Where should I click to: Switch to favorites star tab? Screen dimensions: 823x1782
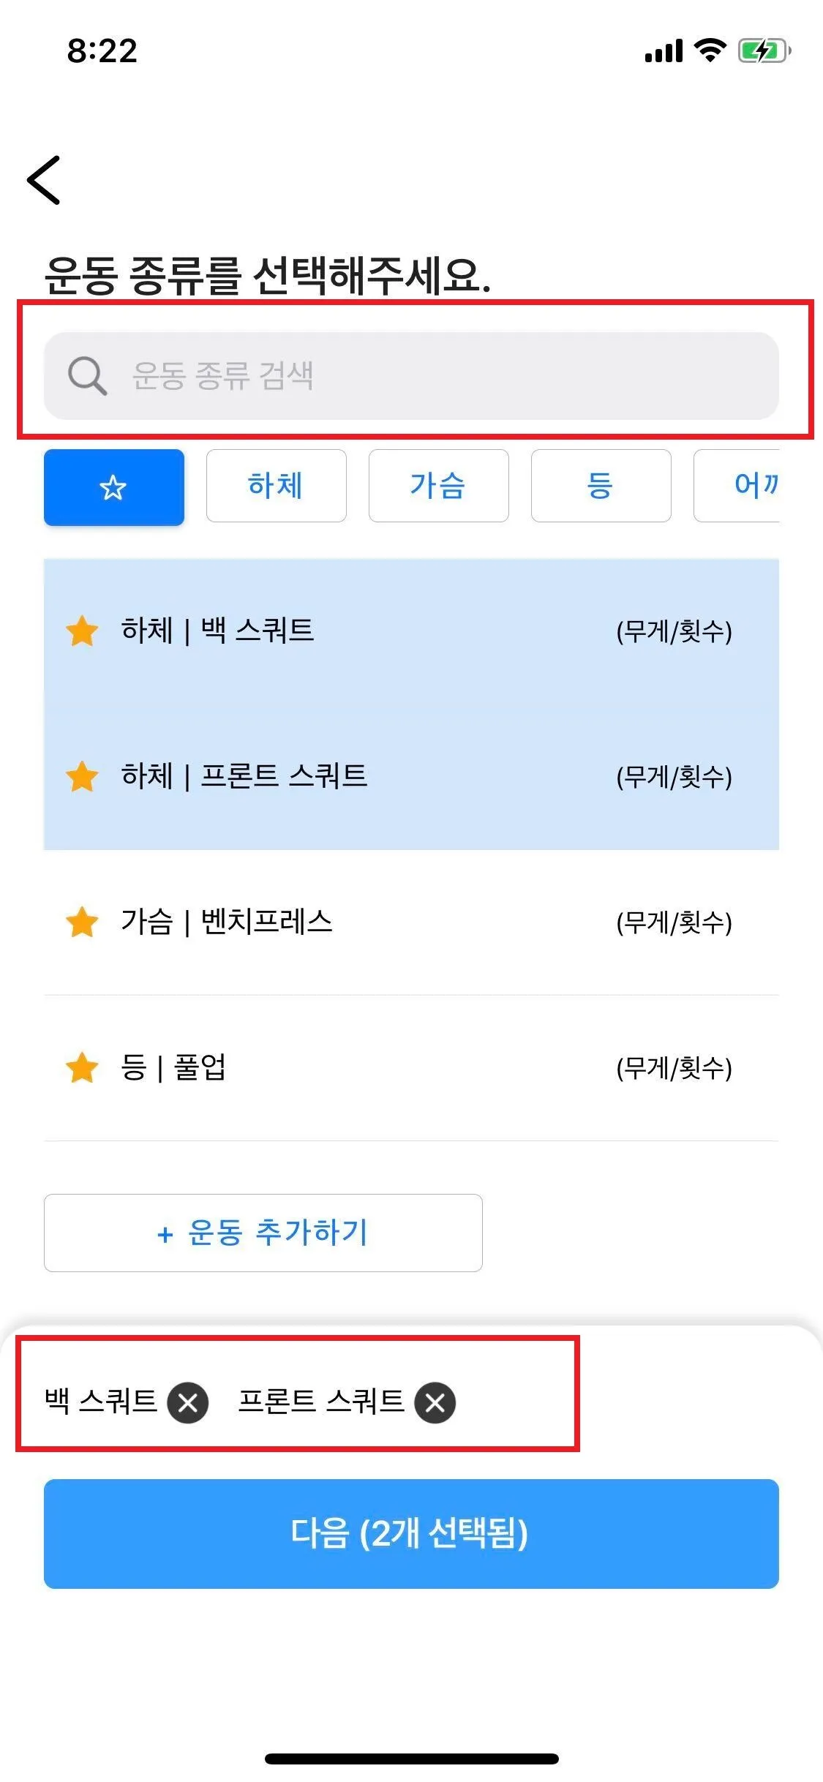coord(114,487)
